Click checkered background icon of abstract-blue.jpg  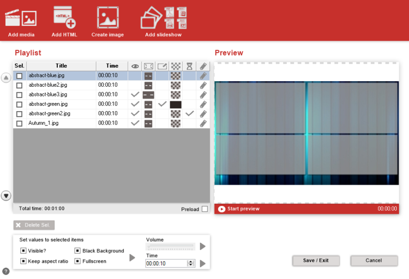(175, 76)
